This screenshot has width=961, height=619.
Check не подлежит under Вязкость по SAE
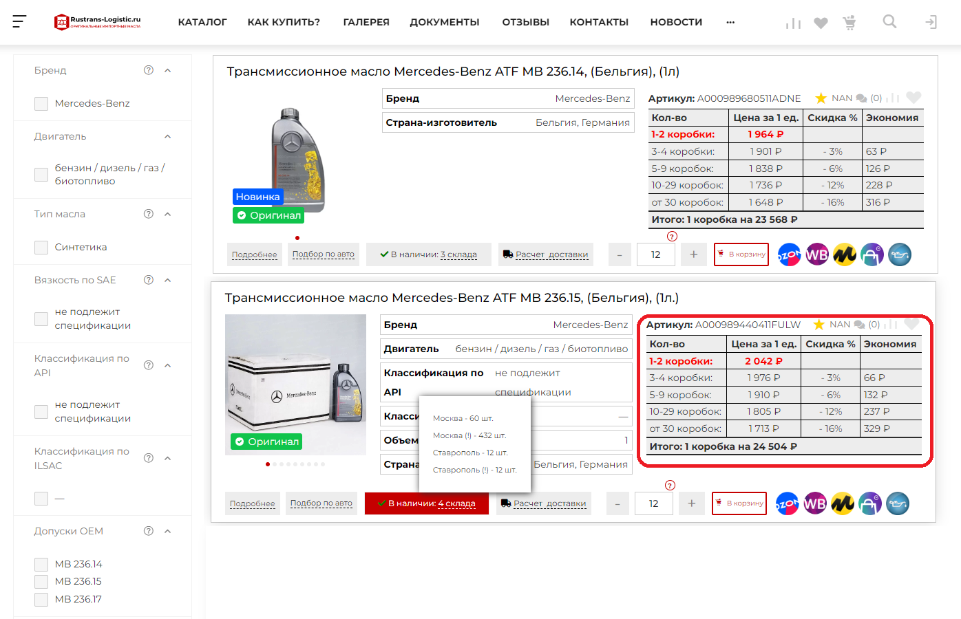[41, 319]
